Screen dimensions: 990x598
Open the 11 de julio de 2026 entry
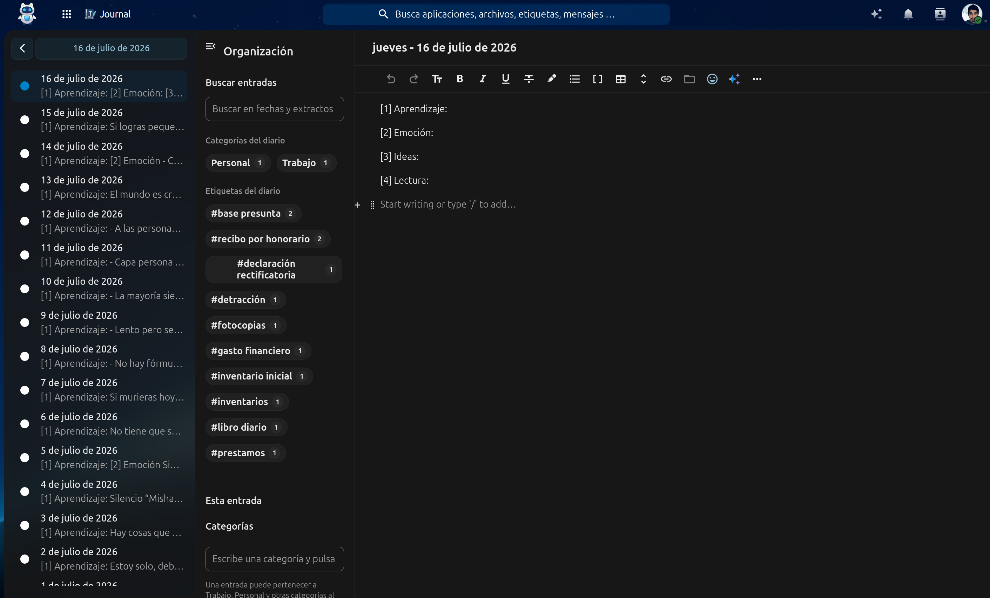(99, 255)
